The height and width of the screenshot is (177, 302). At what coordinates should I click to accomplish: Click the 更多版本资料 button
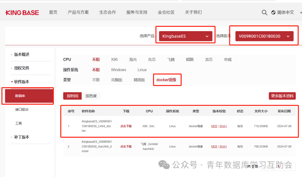[282, 96]
